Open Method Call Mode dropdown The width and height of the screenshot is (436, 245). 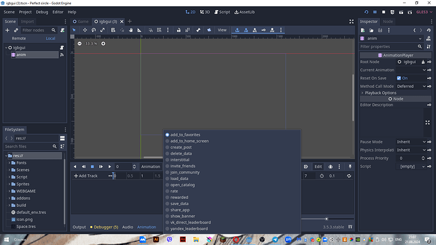(411, 87)
